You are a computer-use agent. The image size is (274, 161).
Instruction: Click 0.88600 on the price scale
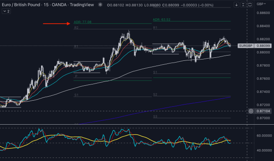[263, 13]
